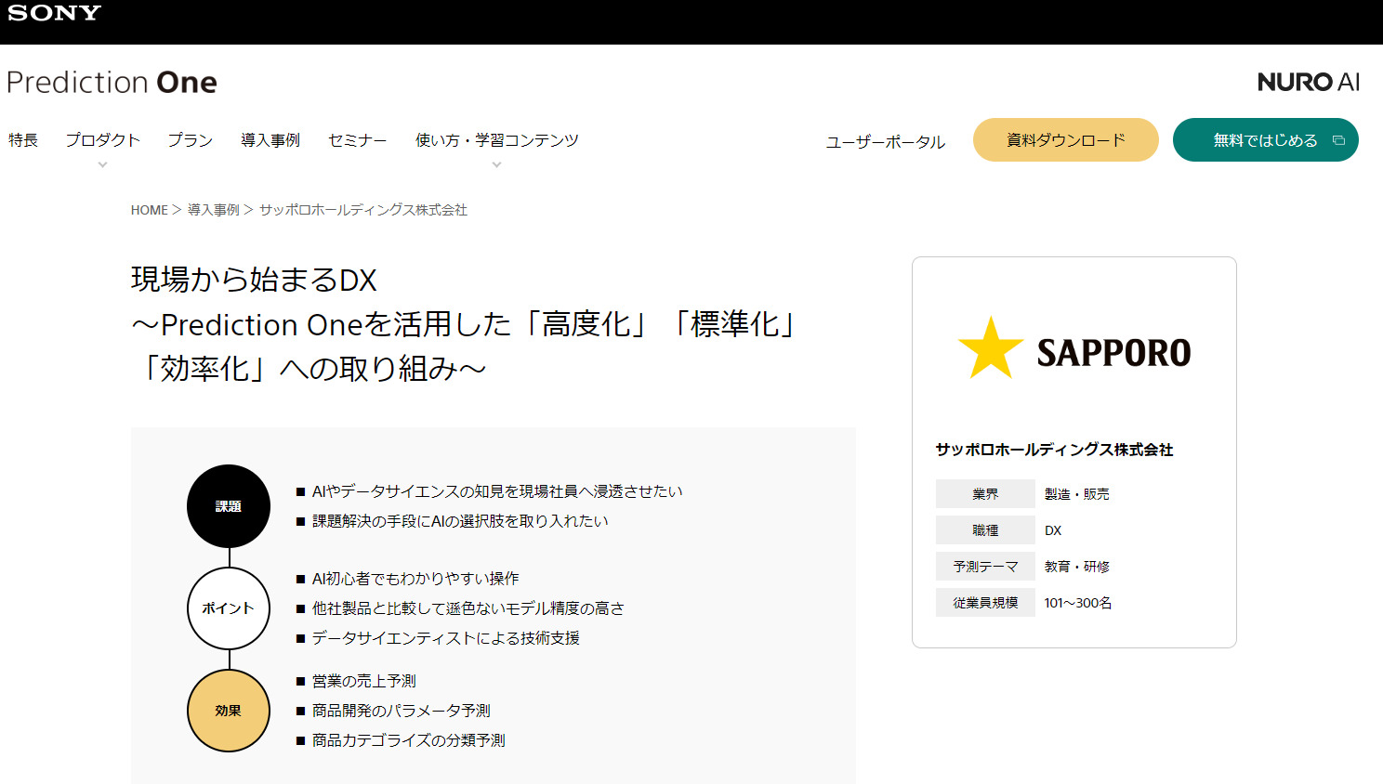The image size is (1383, 784).
Task: Click the NURO AI logo
Action: (x=1308, y=82)
